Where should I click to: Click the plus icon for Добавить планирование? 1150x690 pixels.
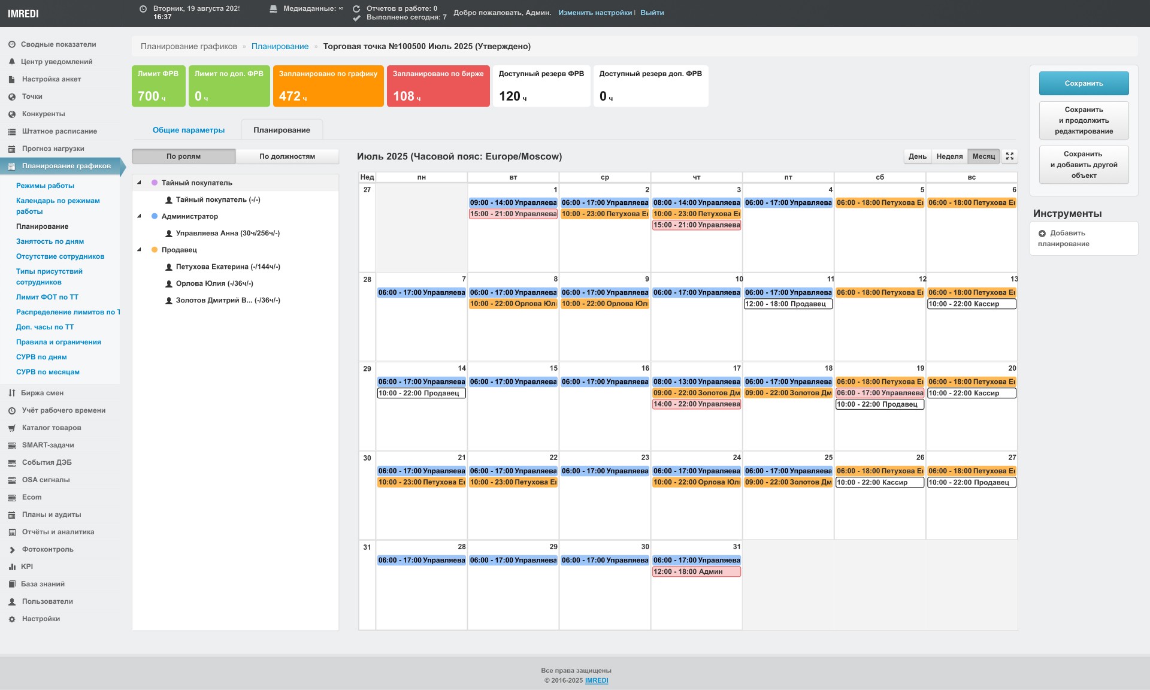1042,234
